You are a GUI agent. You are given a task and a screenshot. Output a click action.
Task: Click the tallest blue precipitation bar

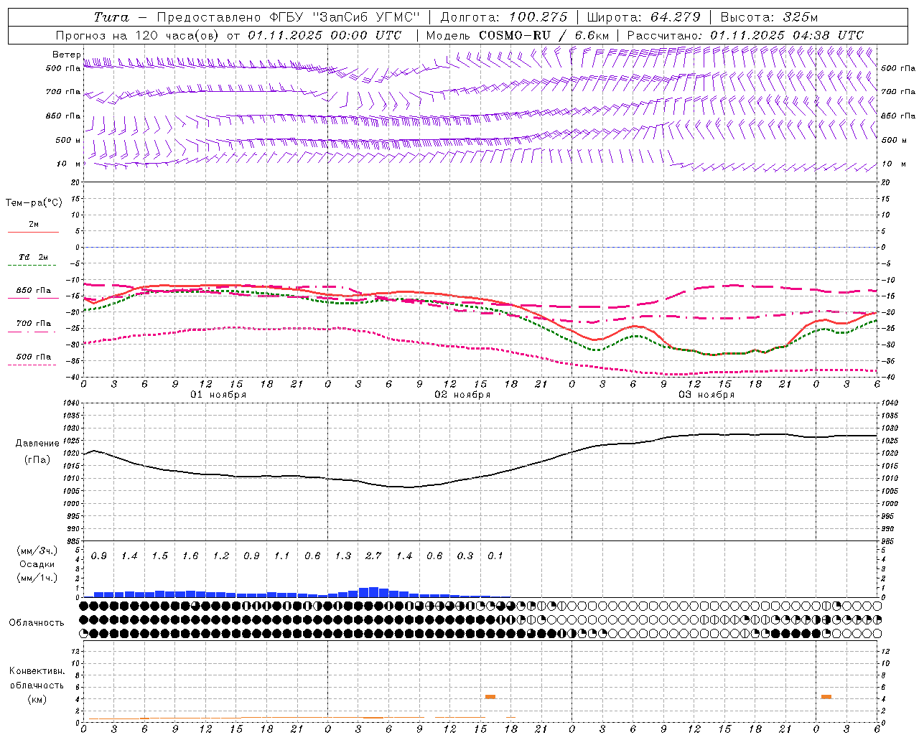point(373,592)
